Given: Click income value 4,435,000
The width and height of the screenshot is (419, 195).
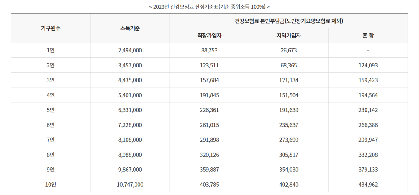Looking at the screenshot, I should click(130, 80).
